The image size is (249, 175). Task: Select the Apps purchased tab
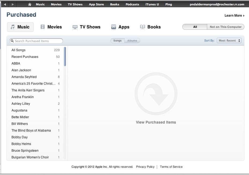pos(120,27)
